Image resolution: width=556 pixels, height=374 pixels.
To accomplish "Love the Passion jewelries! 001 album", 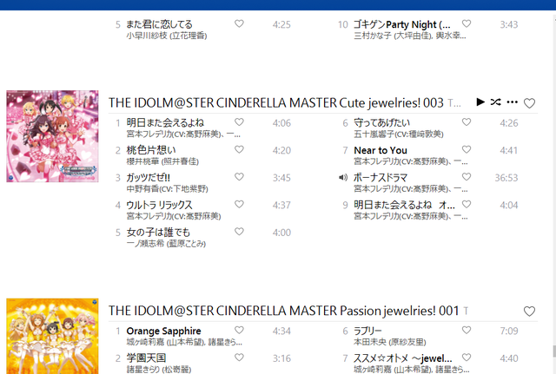I will click(x=529, y=312).
